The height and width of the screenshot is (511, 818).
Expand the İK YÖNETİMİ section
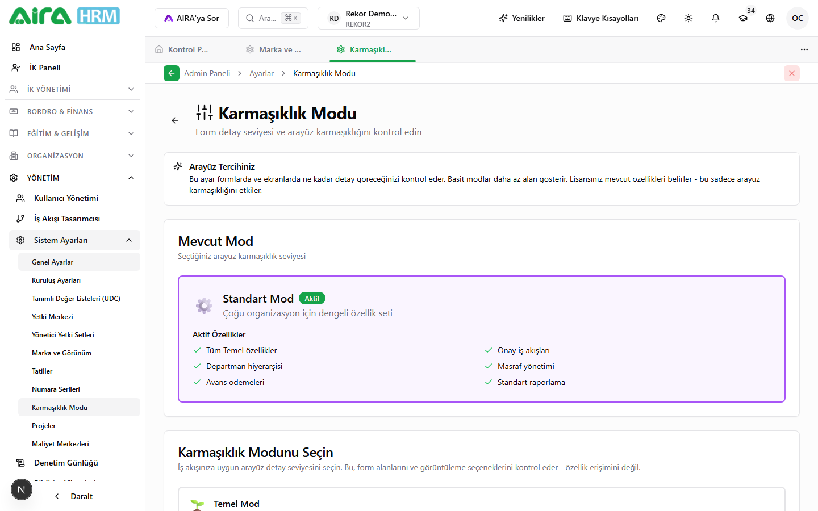click(72, 89)
